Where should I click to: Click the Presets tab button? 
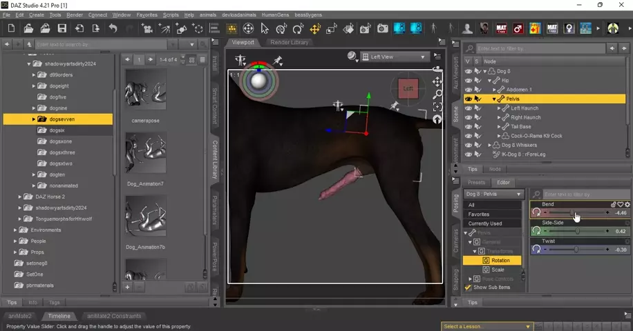pyautogui.click(x=476, y=183)
